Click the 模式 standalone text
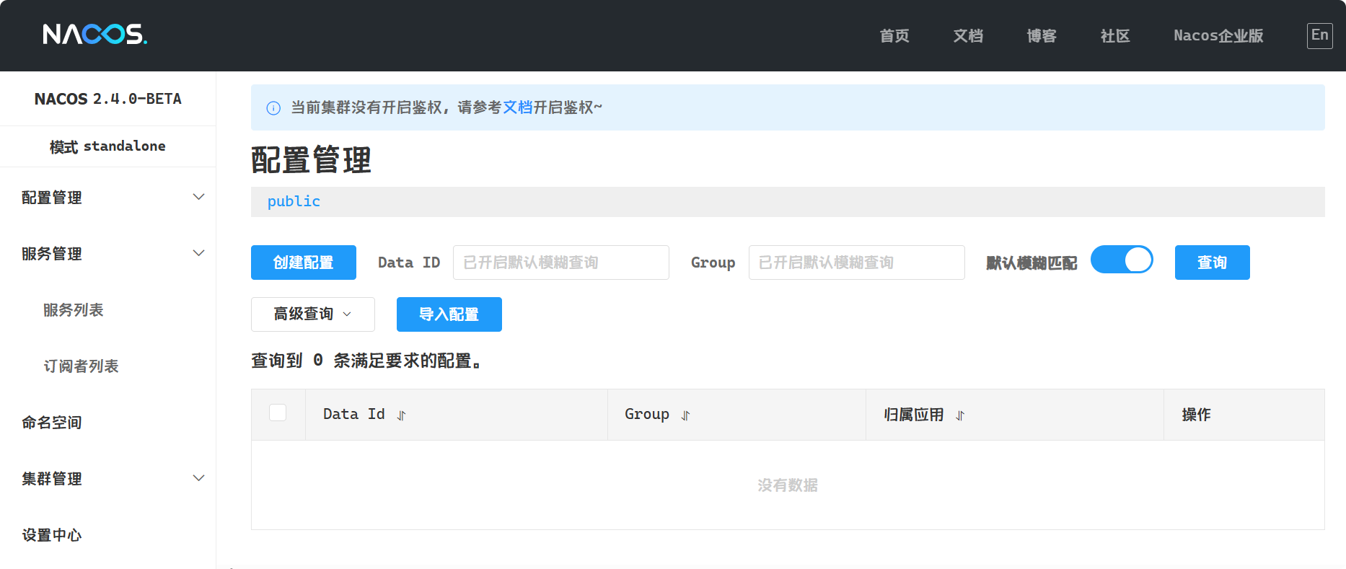Viewport: 1346px width, 569px height. click(x=107, y=146)
